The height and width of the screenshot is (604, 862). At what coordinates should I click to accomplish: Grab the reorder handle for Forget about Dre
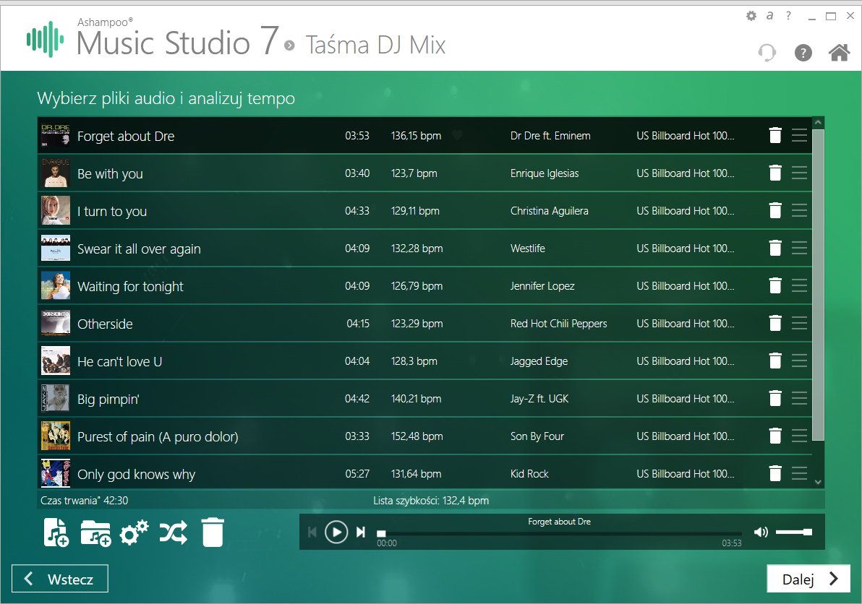799,135
